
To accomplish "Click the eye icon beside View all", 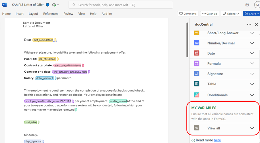I will coord(197,128).
